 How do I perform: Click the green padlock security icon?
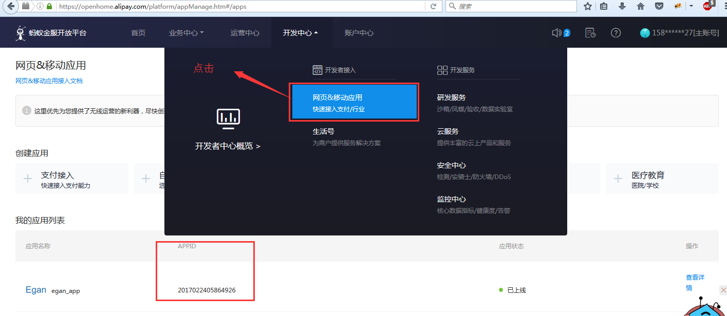tap(49, 7)
